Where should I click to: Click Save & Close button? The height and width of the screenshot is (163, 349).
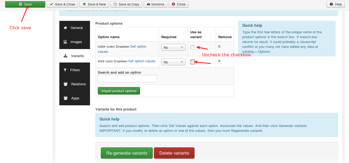[x=62, y=4]
